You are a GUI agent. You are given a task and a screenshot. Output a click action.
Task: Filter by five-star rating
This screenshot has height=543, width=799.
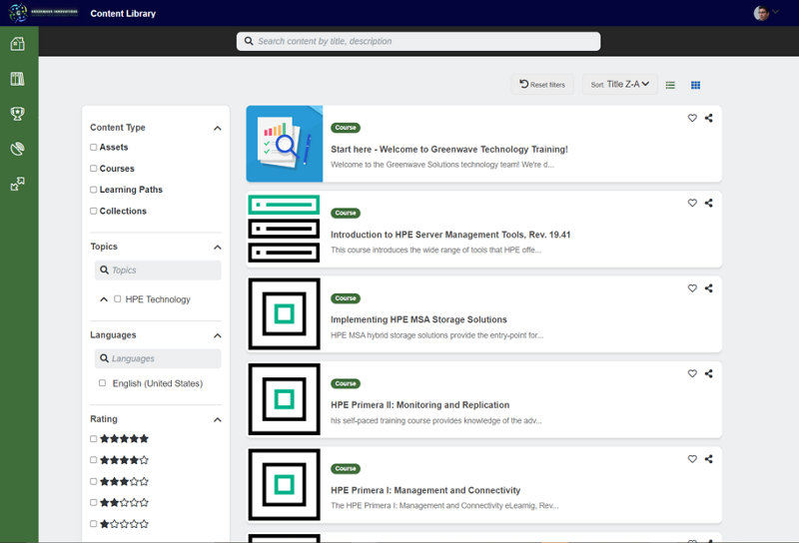[93, 438]
